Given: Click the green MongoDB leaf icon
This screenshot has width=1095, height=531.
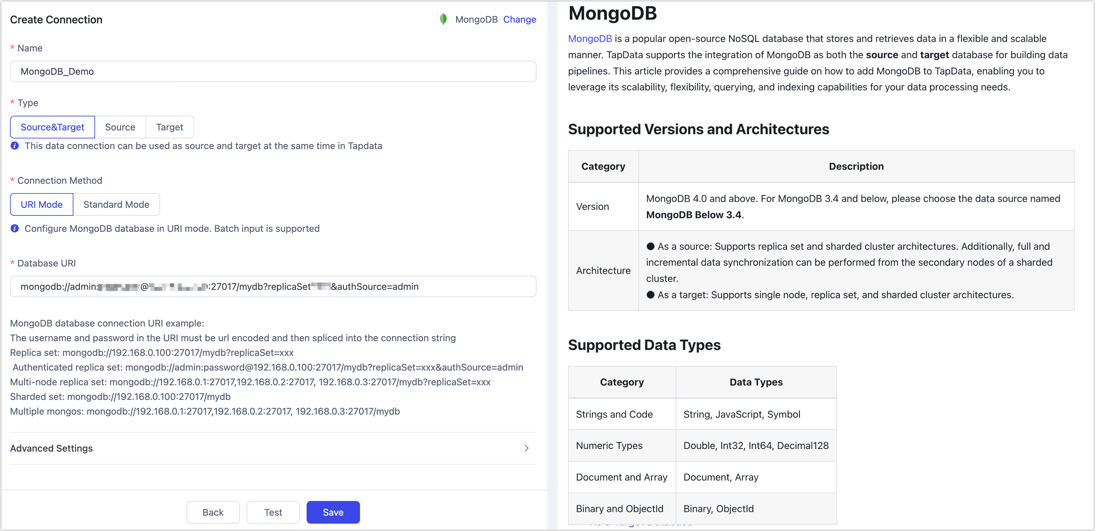Looking at the screenshot, I should click(x=443, y=19).
